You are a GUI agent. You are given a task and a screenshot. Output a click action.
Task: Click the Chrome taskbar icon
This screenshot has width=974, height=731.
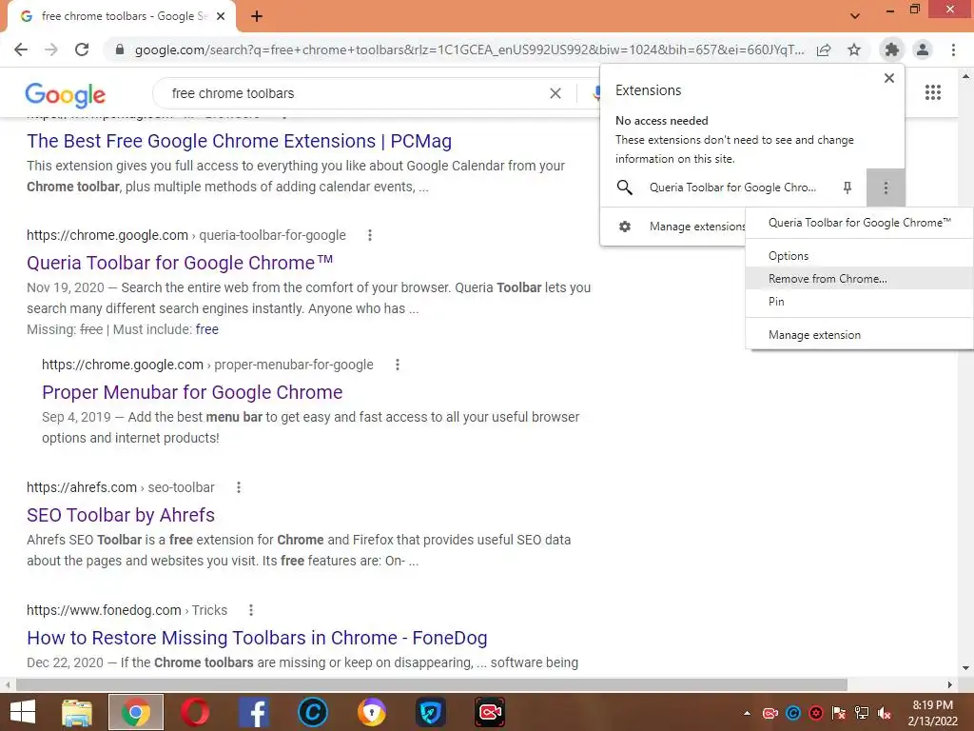coord(135,712)
